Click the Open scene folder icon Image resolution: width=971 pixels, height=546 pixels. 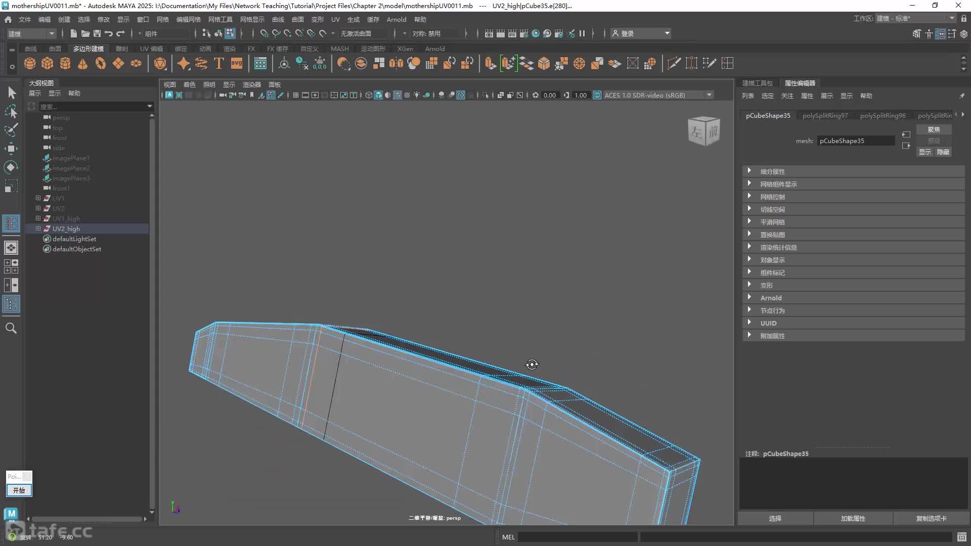[x=85, y=33]
